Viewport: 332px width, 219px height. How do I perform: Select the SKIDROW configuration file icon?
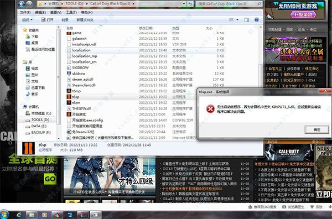pos(69,67)
